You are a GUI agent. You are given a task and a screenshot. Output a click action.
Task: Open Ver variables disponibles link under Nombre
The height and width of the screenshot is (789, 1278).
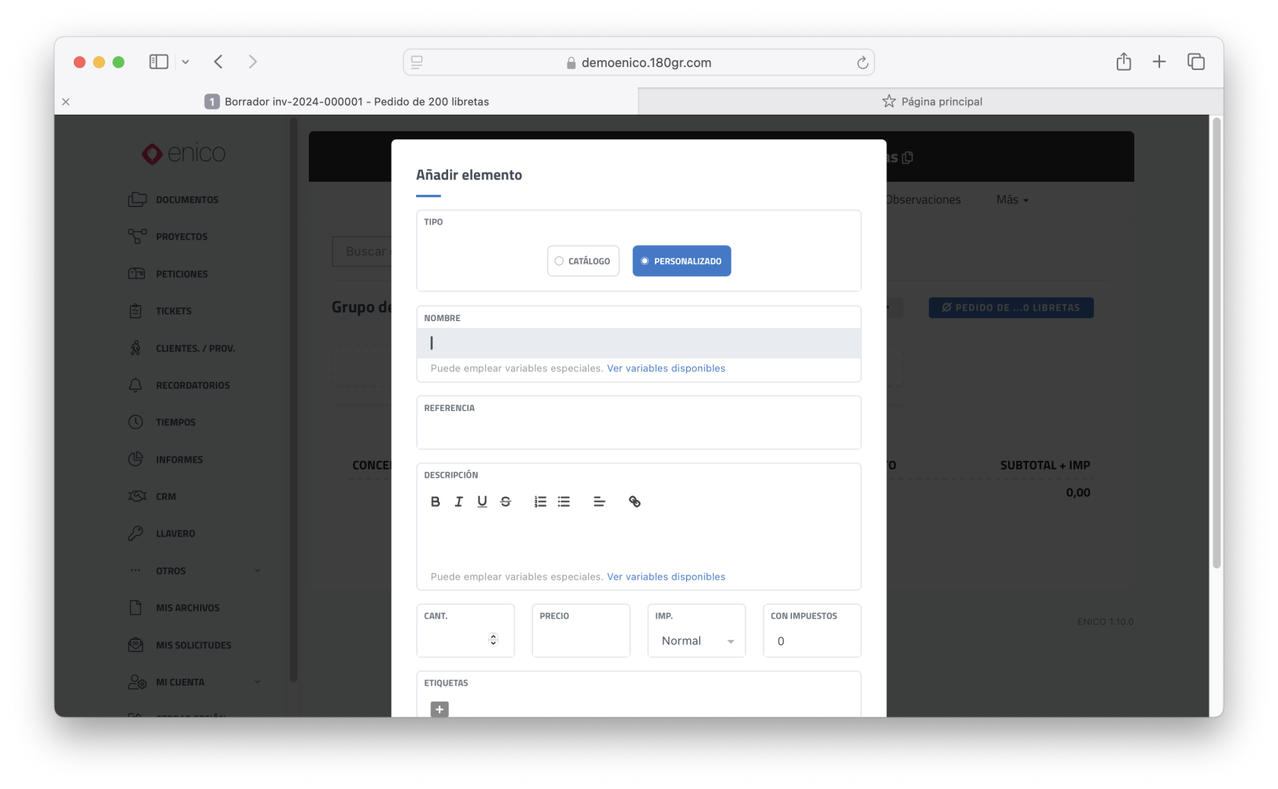coord(666,368)
